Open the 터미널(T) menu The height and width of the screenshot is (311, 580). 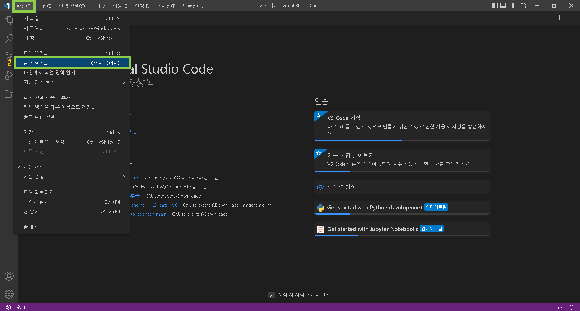(166, 6)
